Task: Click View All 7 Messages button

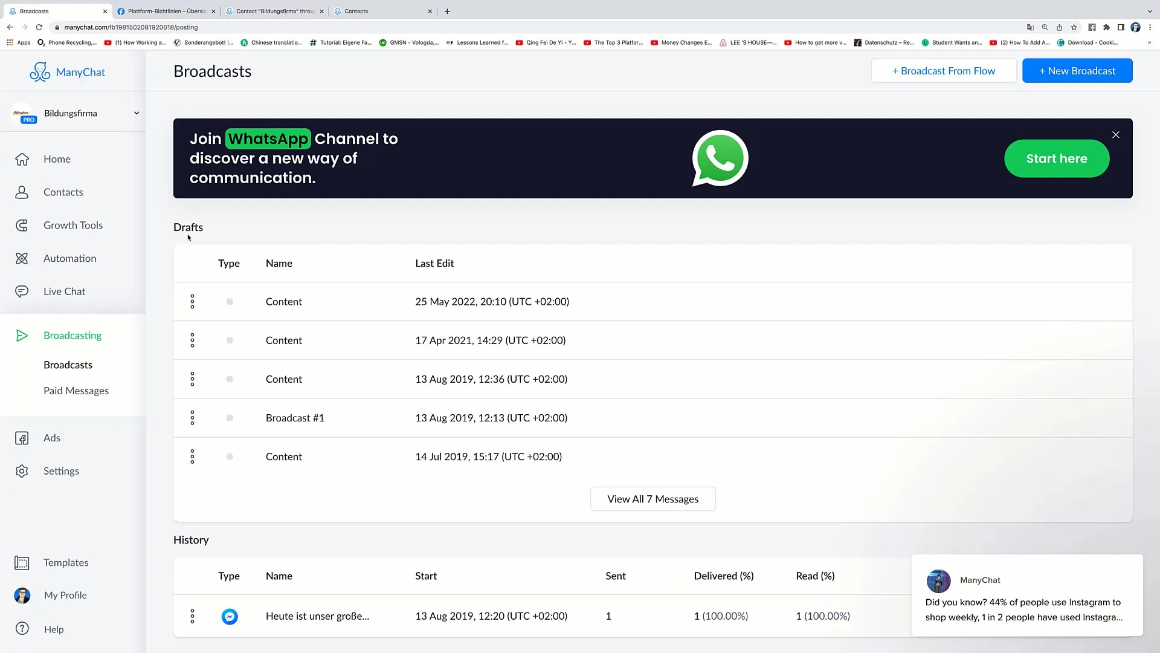Action: [652, 498]
